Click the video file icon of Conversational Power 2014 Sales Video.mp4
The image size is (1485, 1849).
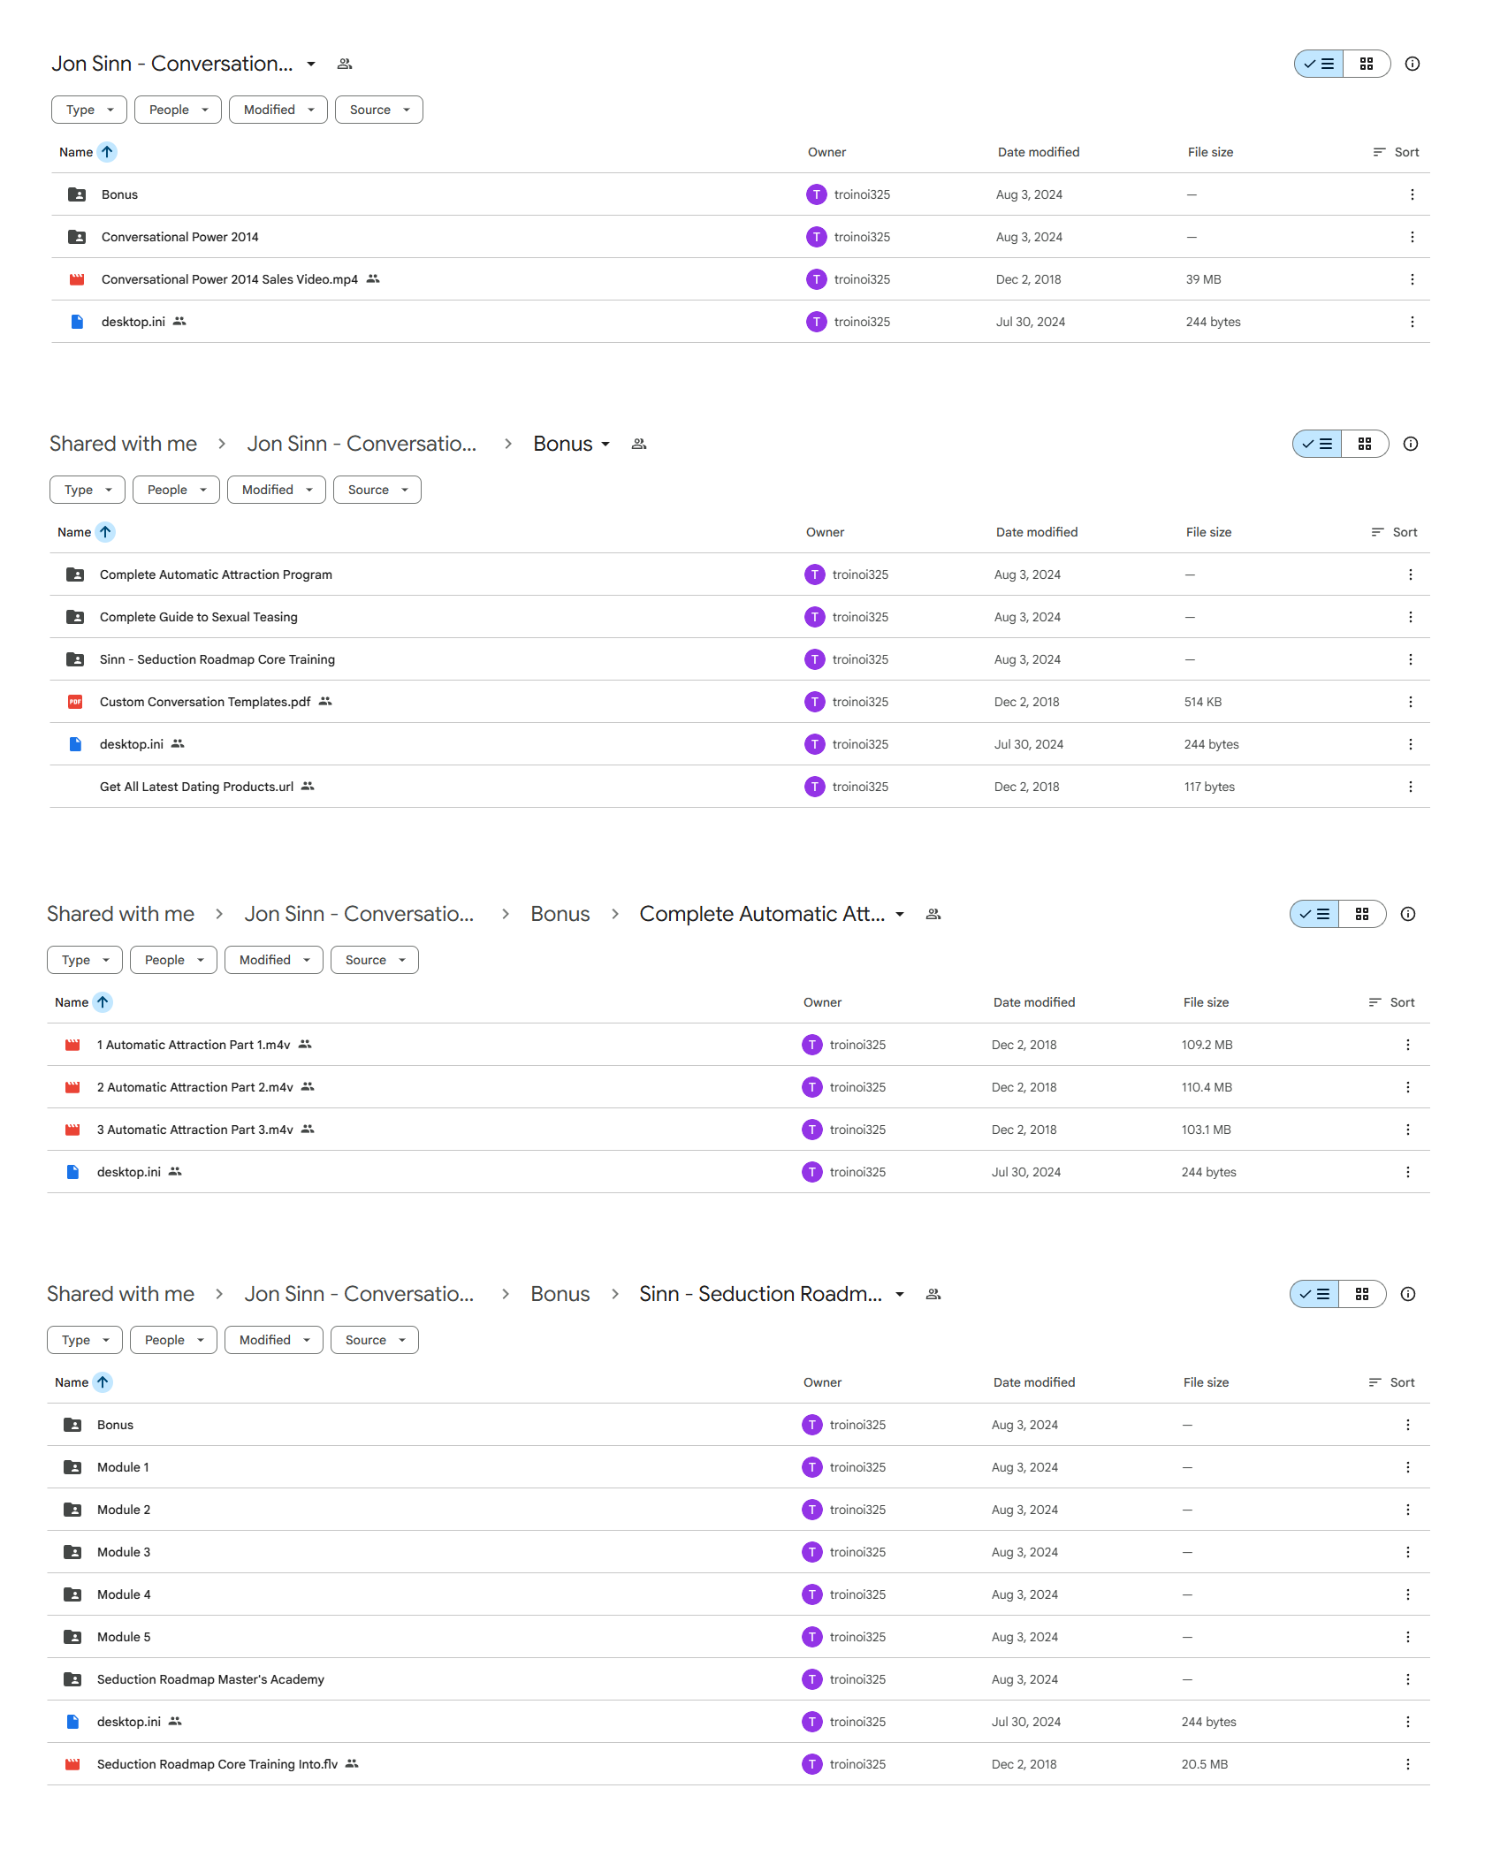pyautogui.click(x=77, y=279)
